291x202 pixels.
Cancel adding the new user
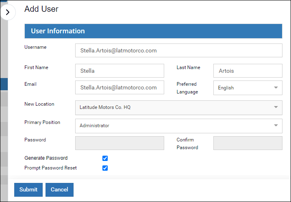point(59,190)
